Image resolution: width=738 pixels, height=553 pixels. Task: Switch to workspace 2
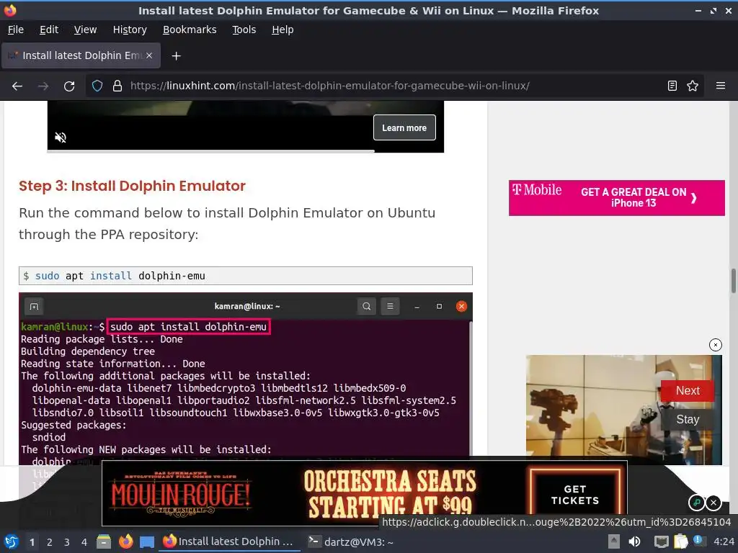pos(50,542)
